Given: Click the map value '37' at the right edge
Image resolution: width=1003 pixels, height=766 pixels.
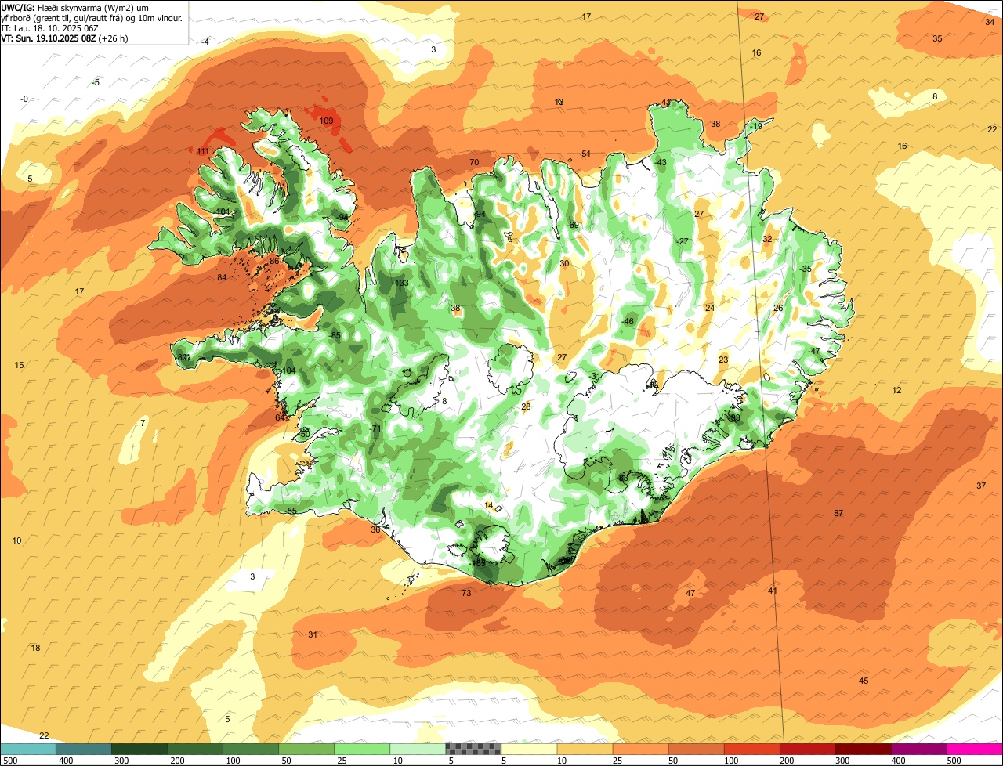Looking at the screenshot, I should pyautogui.click(x=981, y=486).
